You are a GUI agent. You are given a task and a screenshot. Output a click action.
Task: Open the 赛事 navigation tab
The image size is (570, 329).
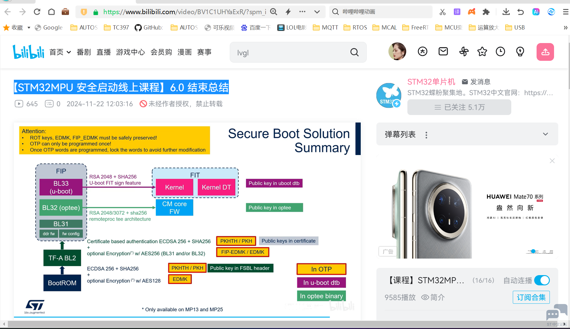[x=204, y=52]
